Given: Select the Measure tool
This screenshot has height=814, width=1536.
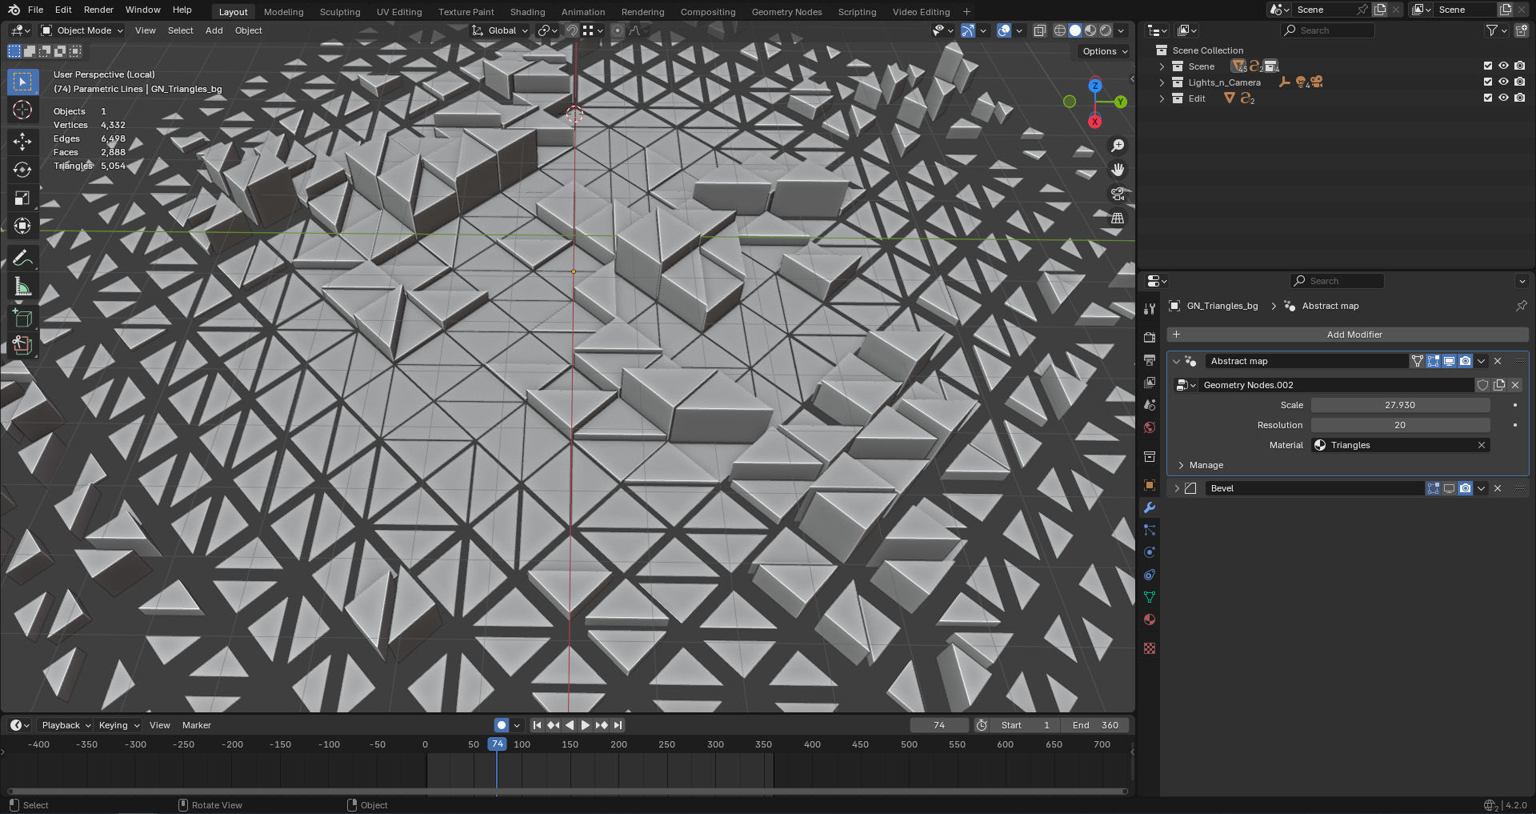Looking at the screenshot, I should 22,287.
